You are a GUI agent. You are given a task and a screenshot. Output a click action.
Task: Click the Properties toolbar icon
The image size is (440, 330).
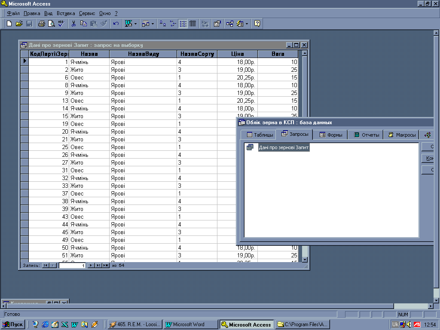tap(217, 24)
